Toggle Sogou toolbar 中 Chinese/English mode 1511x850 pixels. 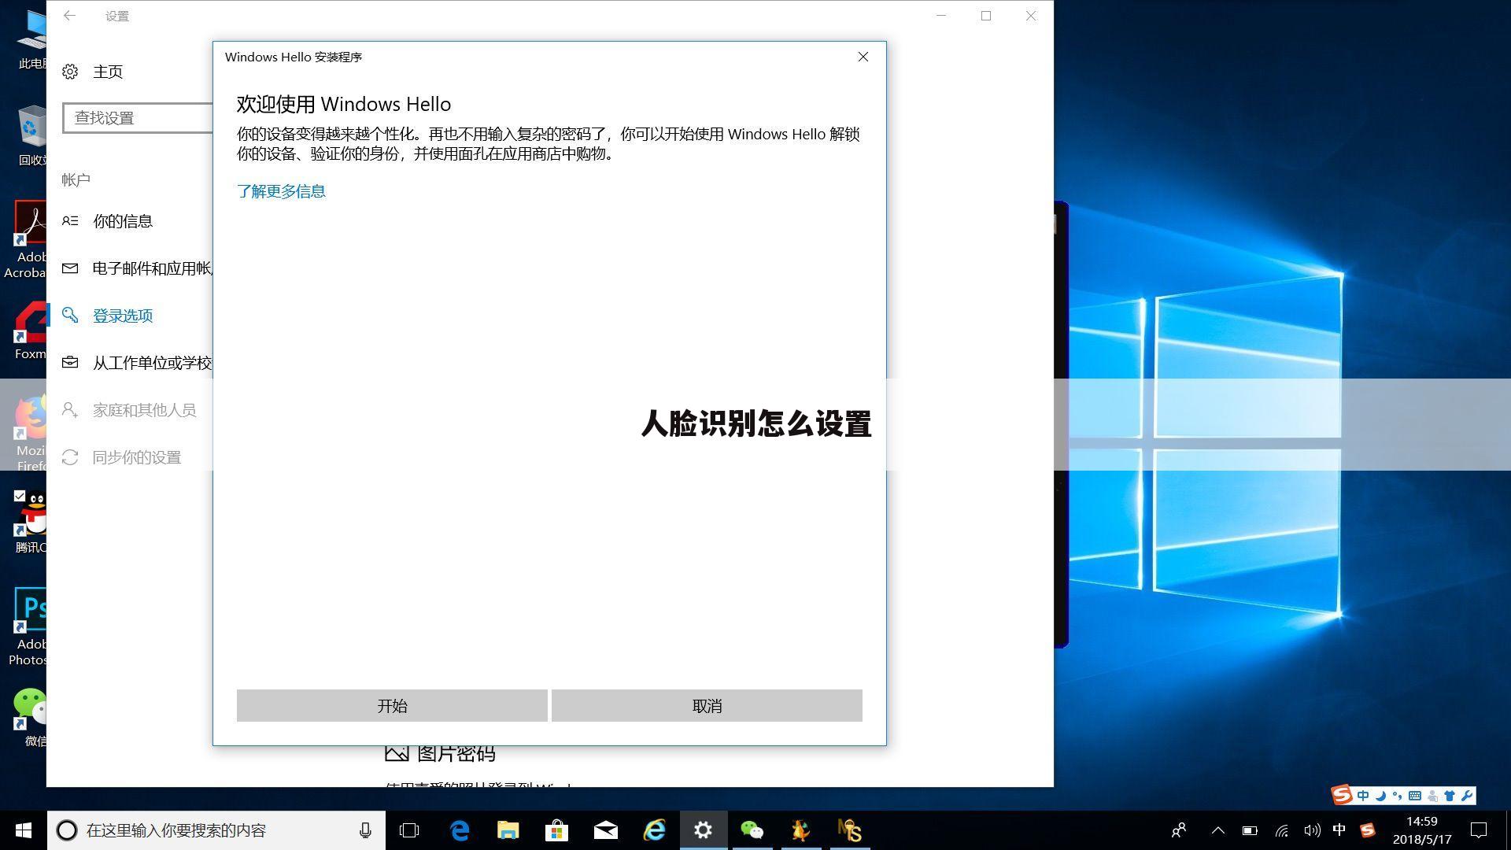tap(1363, 796)
